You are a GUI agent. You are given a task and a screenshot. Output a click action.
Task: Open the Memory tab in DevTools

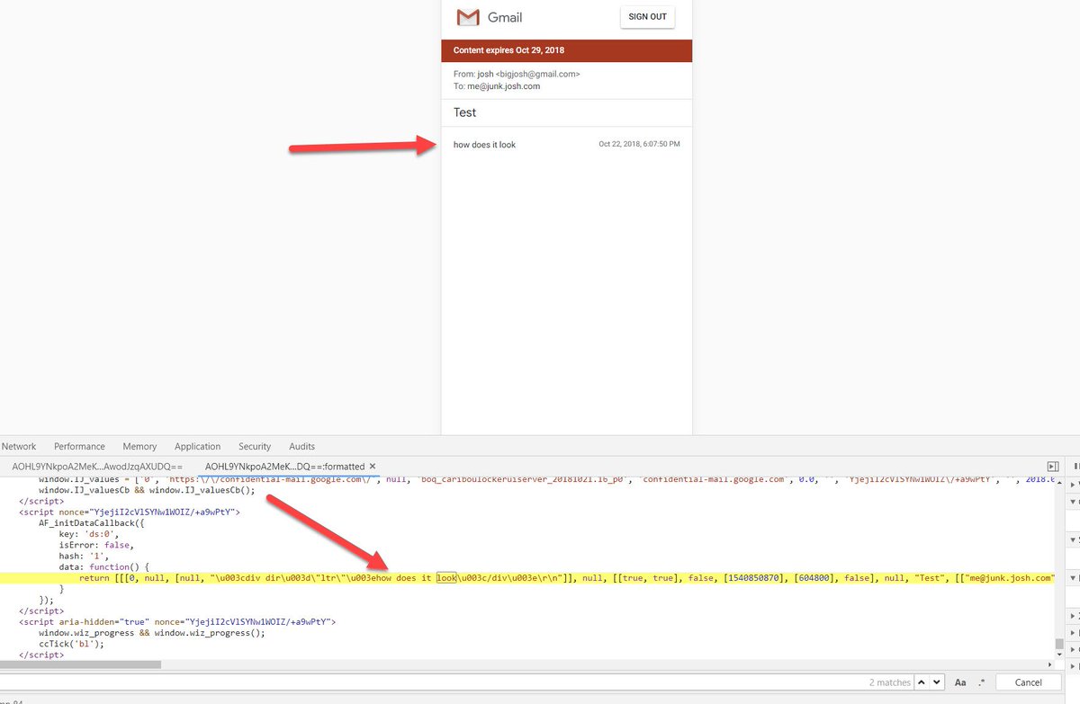click(139, 446)
